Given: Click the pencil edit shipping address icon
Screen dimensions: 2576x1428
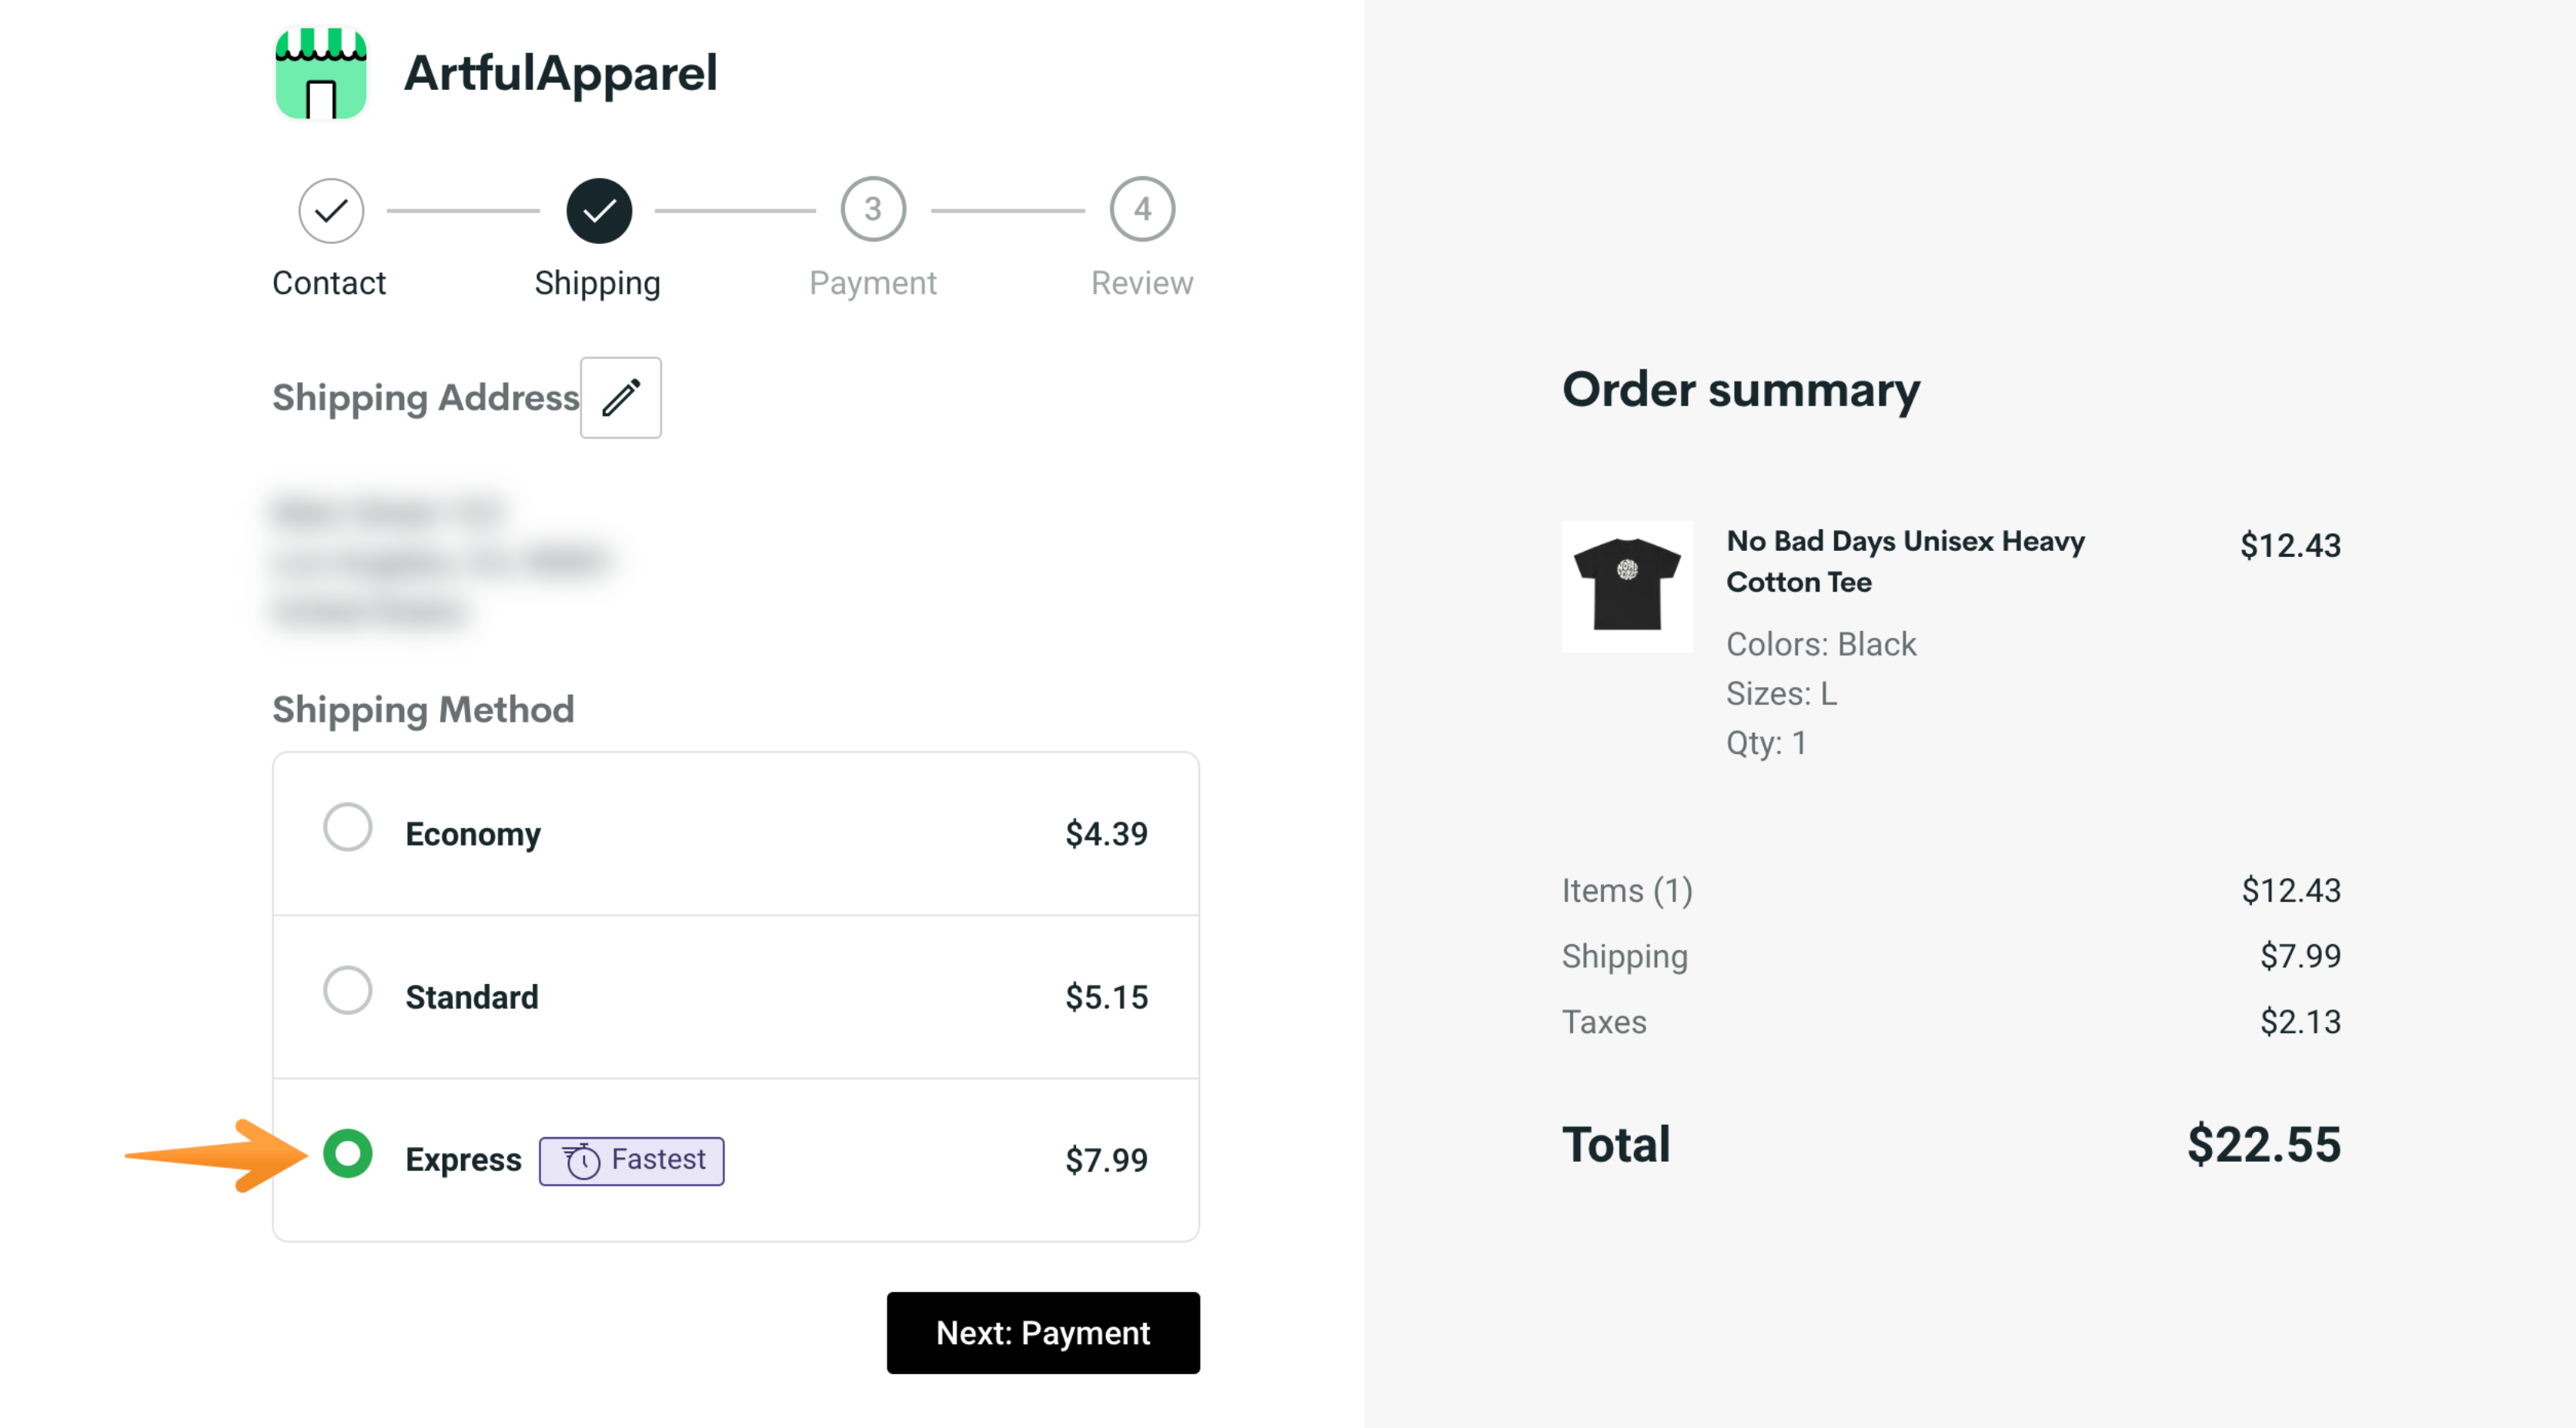Looking at the screenshot, I should click(621, 397).
